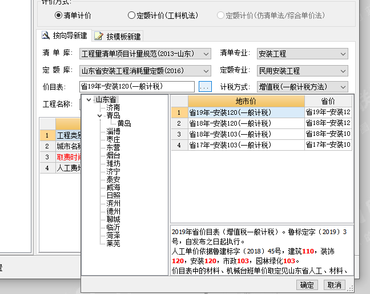Image resolution: width=370 pixels, height=294 pixels.
Task: Click the wizard icon on 按向导新建 tab
Action: [x=46, y=35]
